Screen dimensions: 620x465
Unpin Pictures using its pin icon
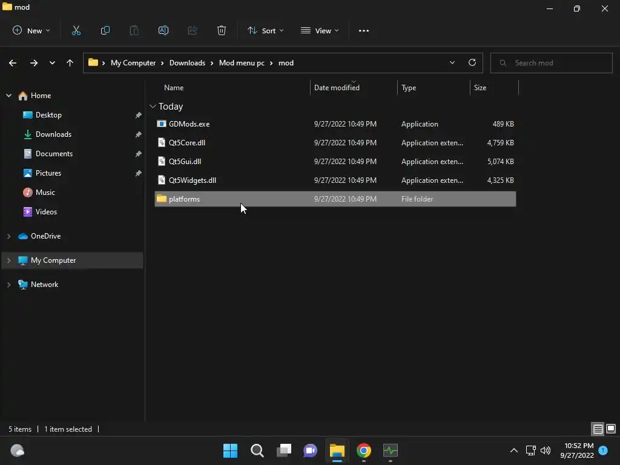point(138,173)
